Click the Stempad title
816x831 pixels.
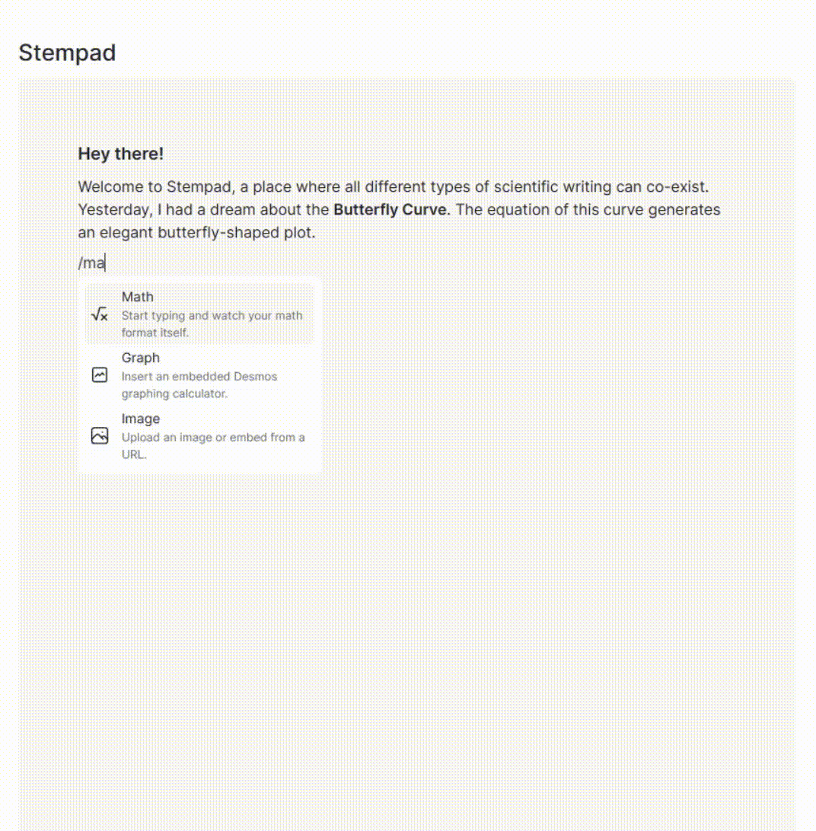[x=67, y=53]
